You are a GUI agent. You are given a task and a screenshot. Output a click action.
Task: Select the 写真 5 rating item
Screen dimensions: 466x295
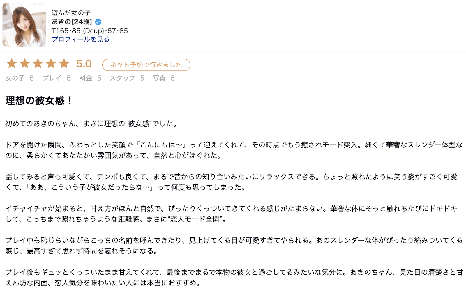164,78
